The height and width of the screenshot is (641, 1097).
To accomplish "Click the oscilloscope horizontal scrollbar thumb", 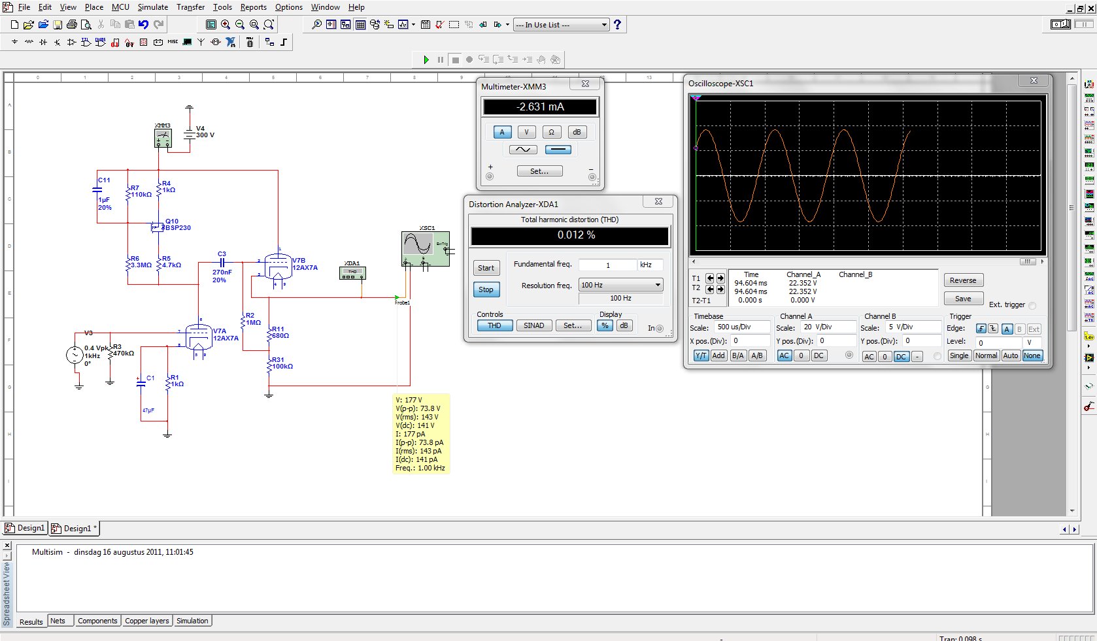I will (1028, 261).
